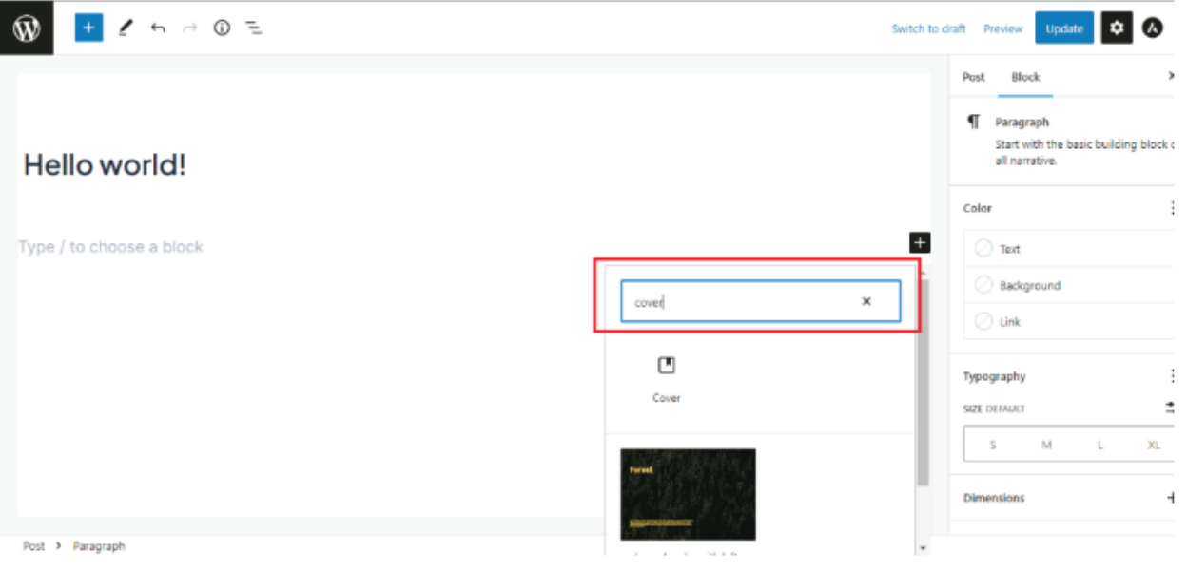Click the WordPress logo icon
Screen dimensions: 1187x570
pyautogui.click(x=27, y=28)
